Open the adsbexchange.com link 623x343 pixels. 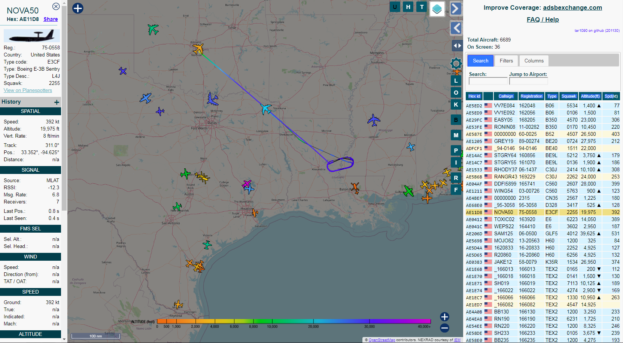572,7
